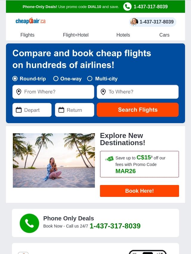Select the Round-trip radio option

[x=15, y=79]
